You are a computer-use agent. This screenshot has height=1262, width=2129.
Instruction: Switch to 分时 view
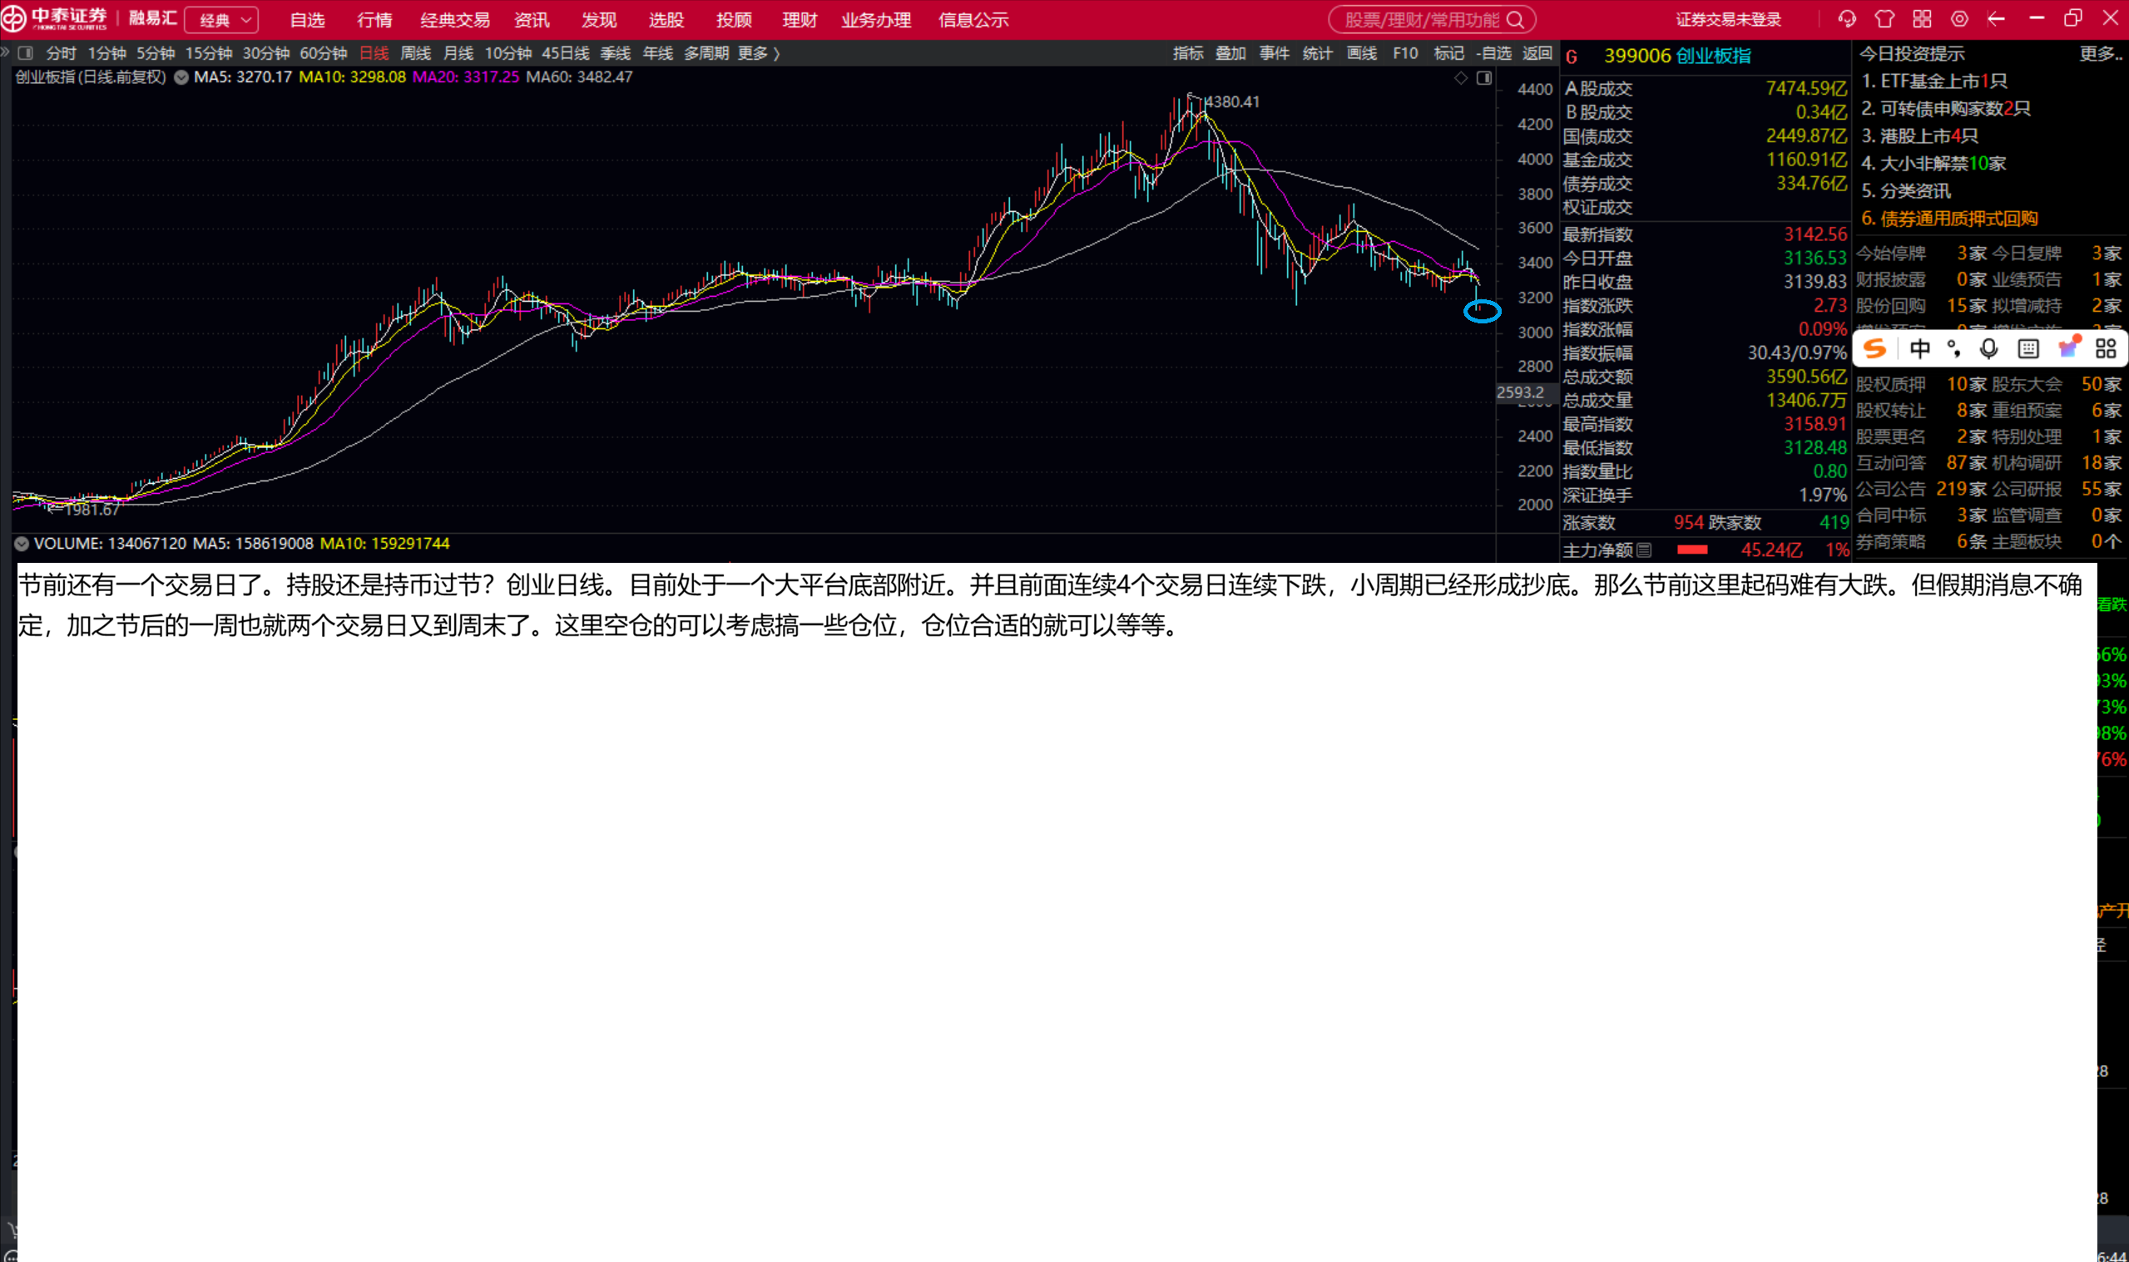(x=62, y=52)
